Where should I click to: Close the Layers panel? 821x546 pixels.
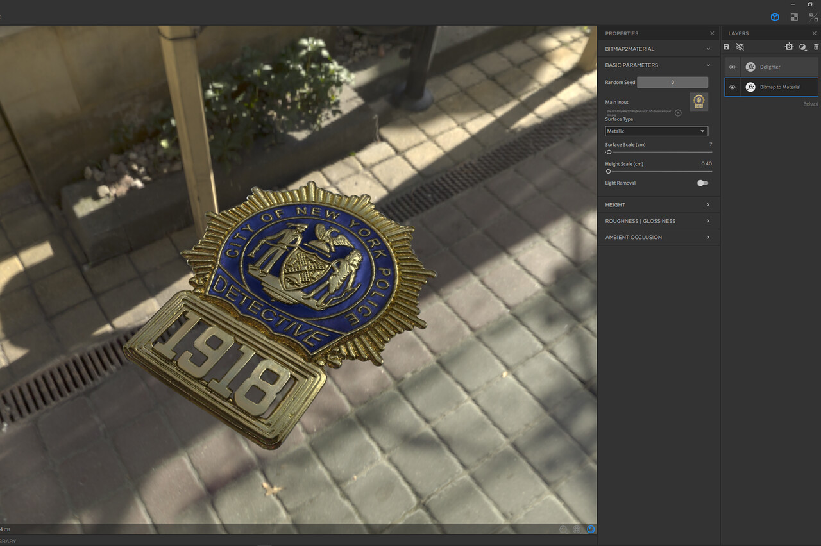815,33
